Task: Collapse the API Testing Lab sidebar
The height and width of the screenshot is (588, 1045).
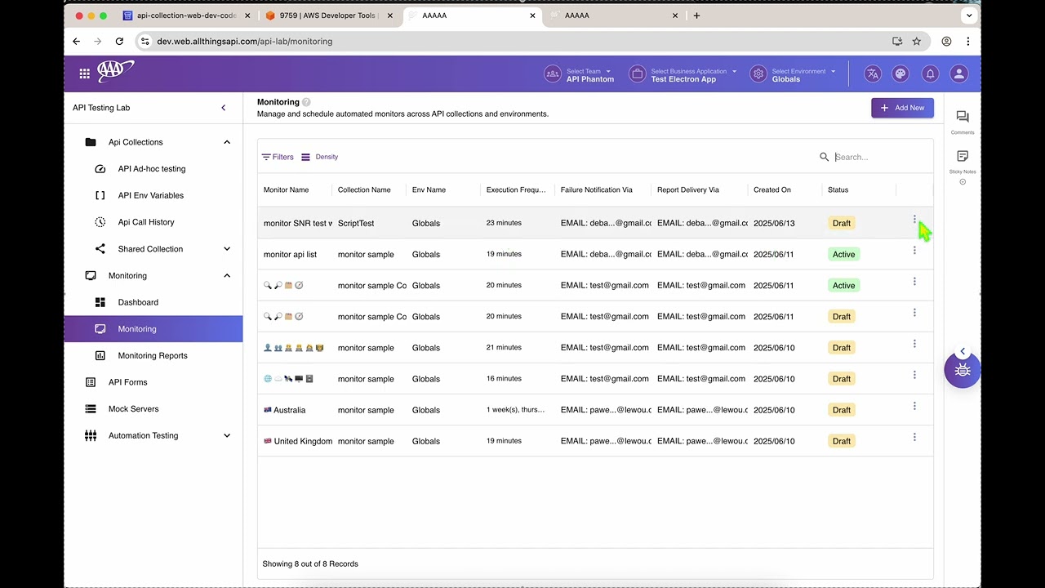Action: 224,108
